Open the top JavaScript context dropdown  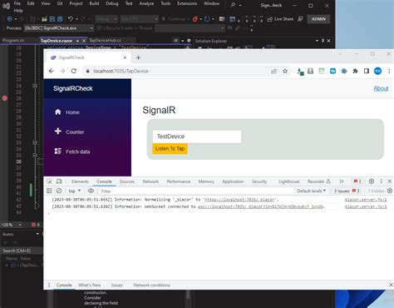[x=74, y=191]
